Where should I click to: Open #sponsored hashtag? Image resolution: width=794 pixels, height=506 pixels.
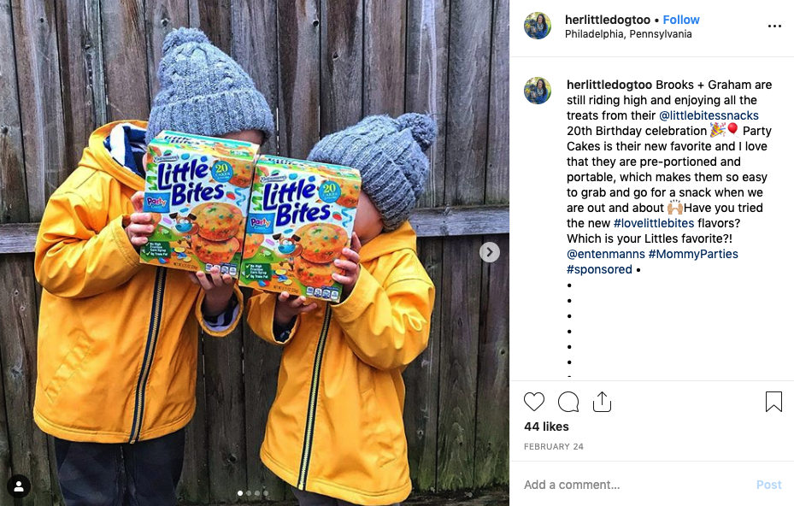(599, 269)
